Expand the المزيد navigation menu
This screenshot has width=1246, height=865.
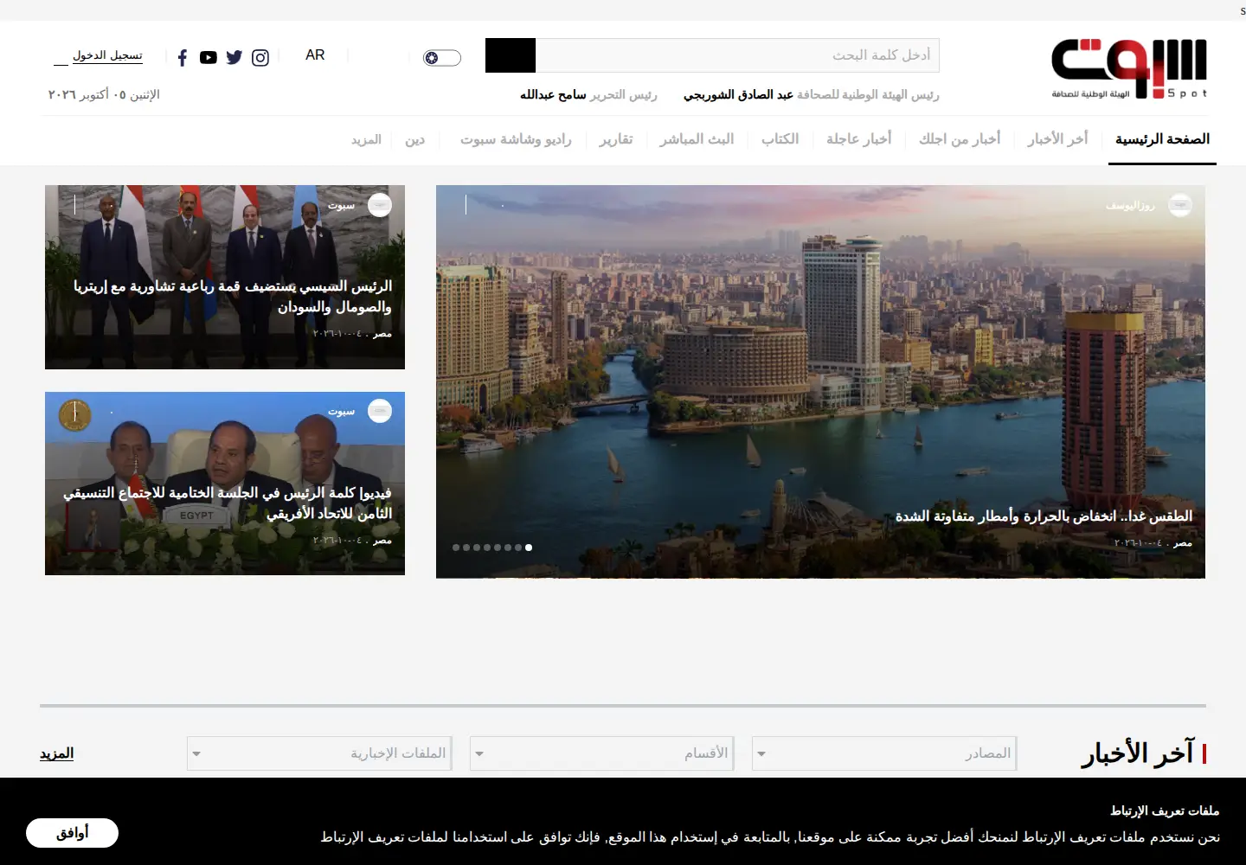pyautogui.click(x=366, y=139)
